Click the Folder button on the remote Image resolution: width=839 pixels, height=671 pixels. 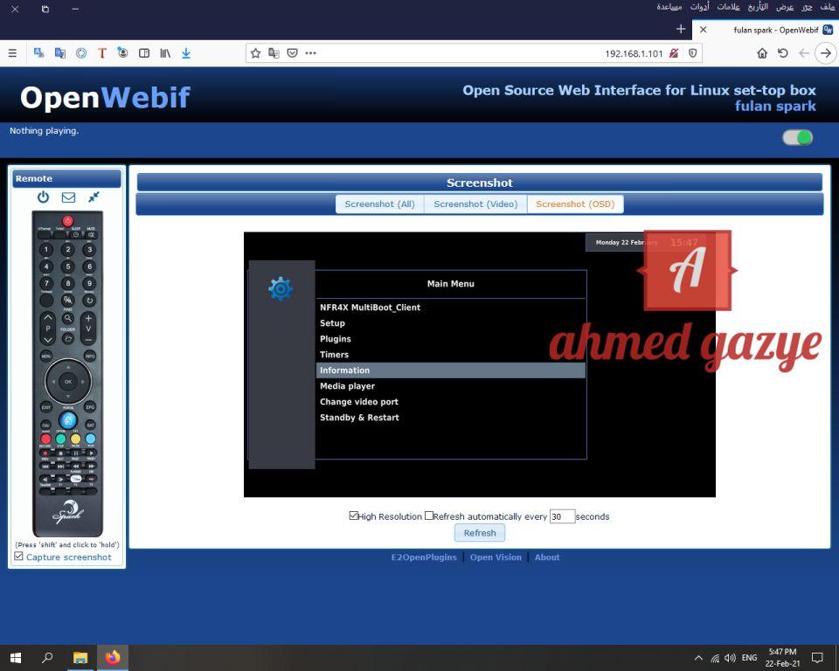point(68,338)
